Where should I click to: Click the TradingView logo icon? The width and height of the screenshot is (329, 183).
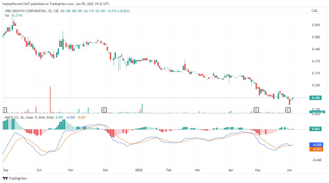[x=5, y=178]
